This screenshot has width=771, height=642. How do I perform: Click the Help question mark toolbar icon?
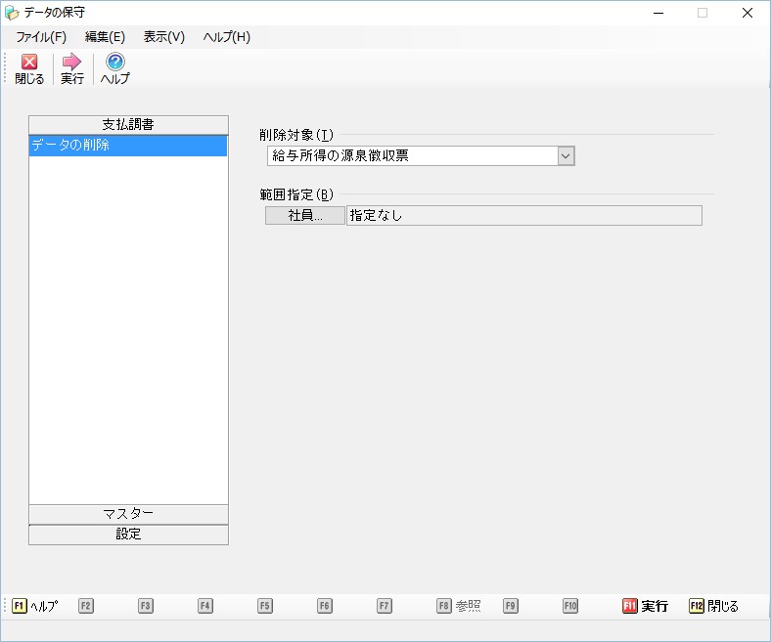[115, 63]
